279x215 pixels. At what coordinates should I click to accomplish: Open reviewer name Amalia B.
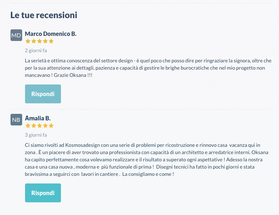(37, 119)
